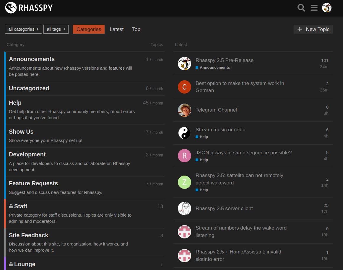Open the Lounge category
Viewport: 343px width, 270px height.
pos(25,264)
